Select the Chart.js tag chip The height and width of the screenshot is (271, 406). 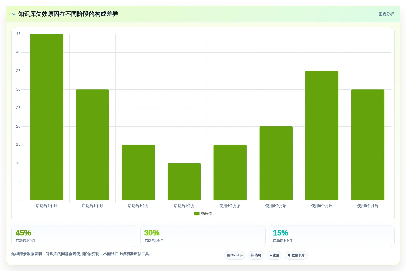235,255
